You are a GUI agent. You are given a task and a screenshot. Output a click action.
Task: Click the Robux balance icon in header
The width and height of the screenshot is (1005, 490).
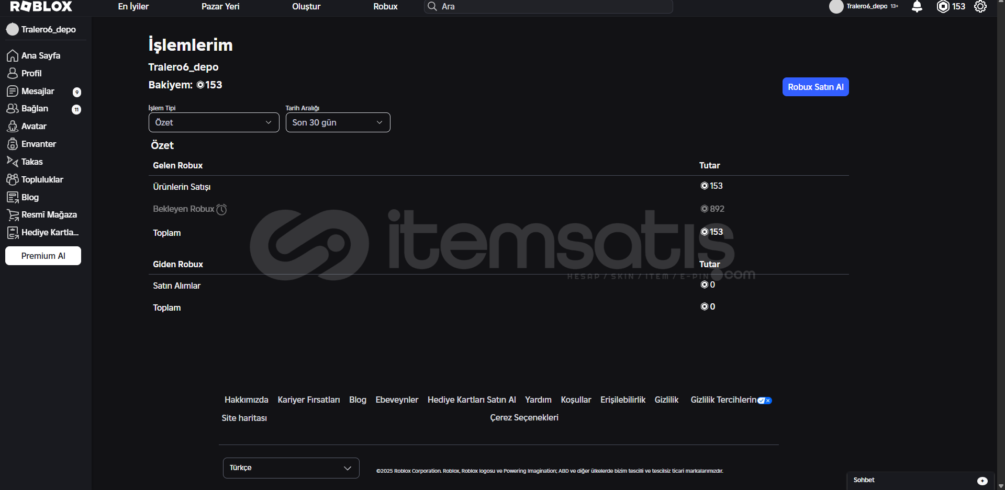943,6
